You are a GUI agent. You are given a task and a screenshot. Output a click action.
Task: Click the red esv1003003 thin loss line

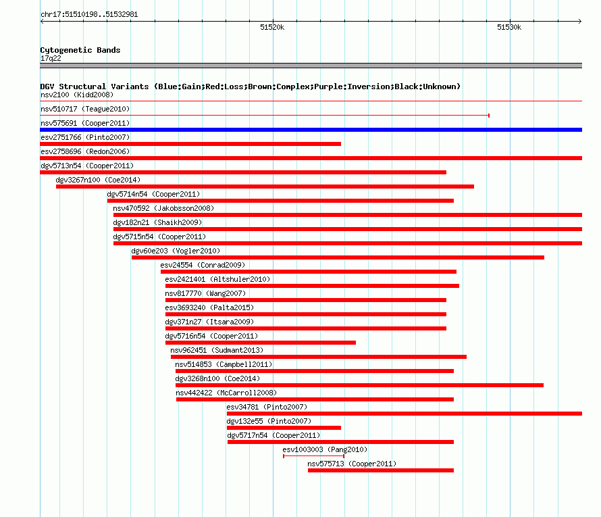point(313,456)
